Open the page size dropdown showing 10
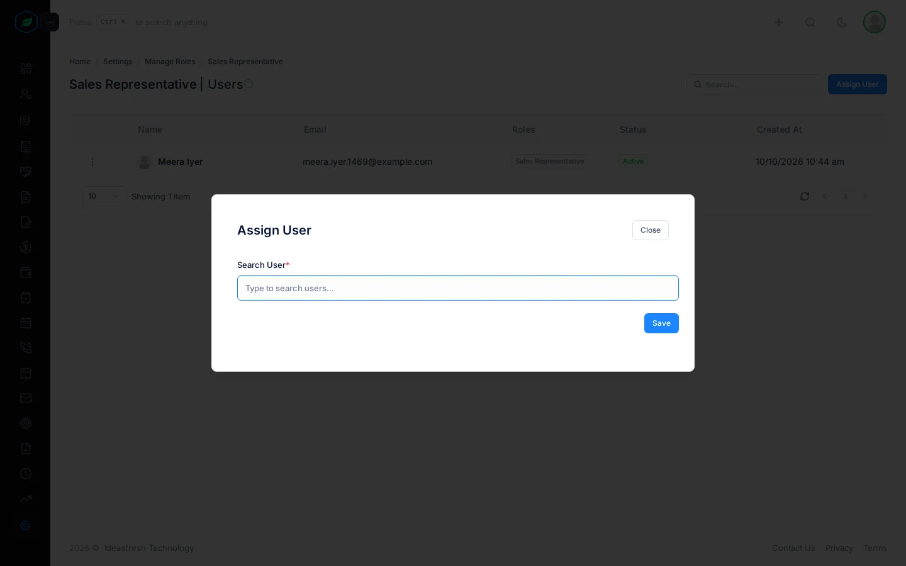 (x=104, y=196)
